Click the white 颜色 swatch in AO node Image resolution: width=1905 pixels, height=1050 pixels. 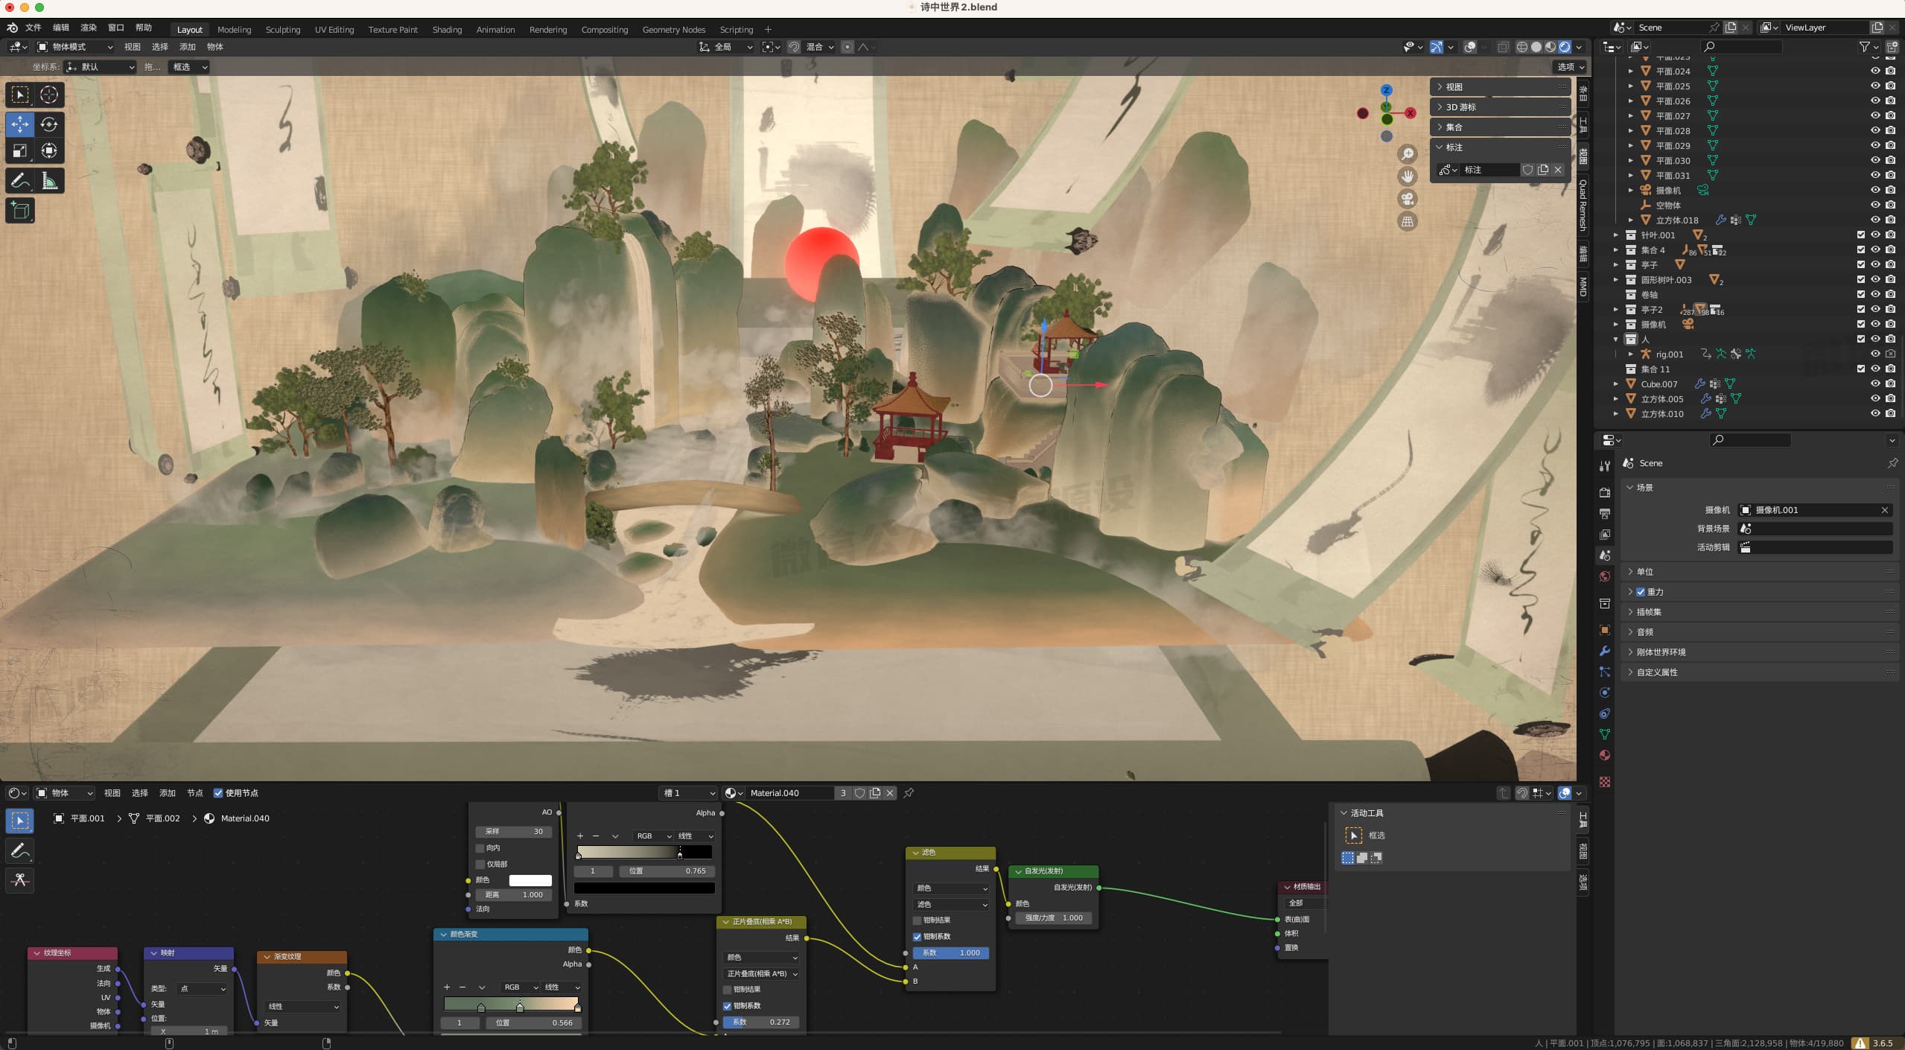coord(530,880)
